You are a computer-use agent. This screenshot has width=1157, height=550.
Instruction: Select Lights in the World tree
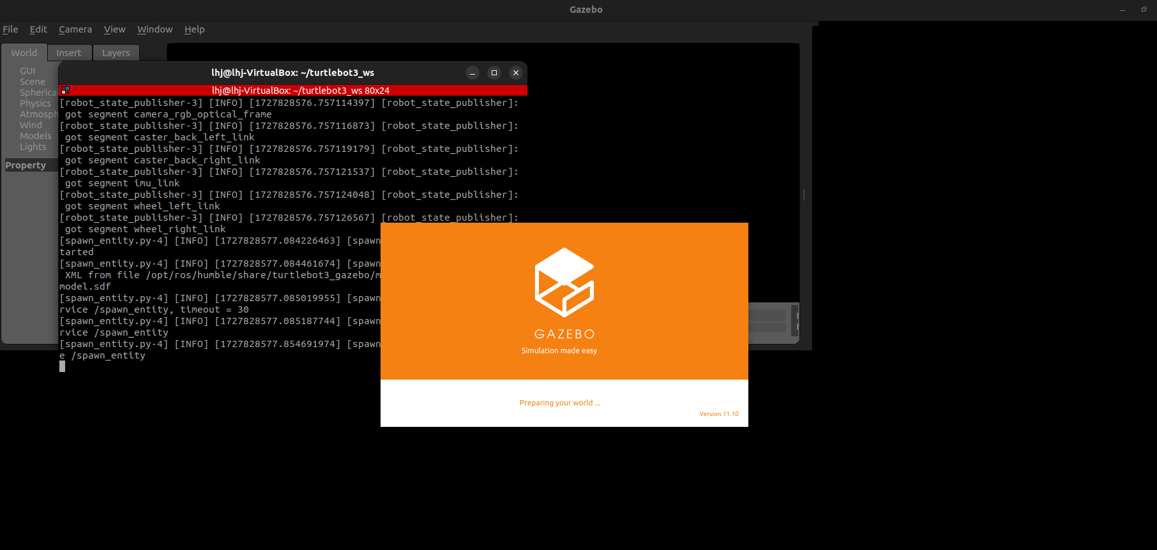[33, 147]
